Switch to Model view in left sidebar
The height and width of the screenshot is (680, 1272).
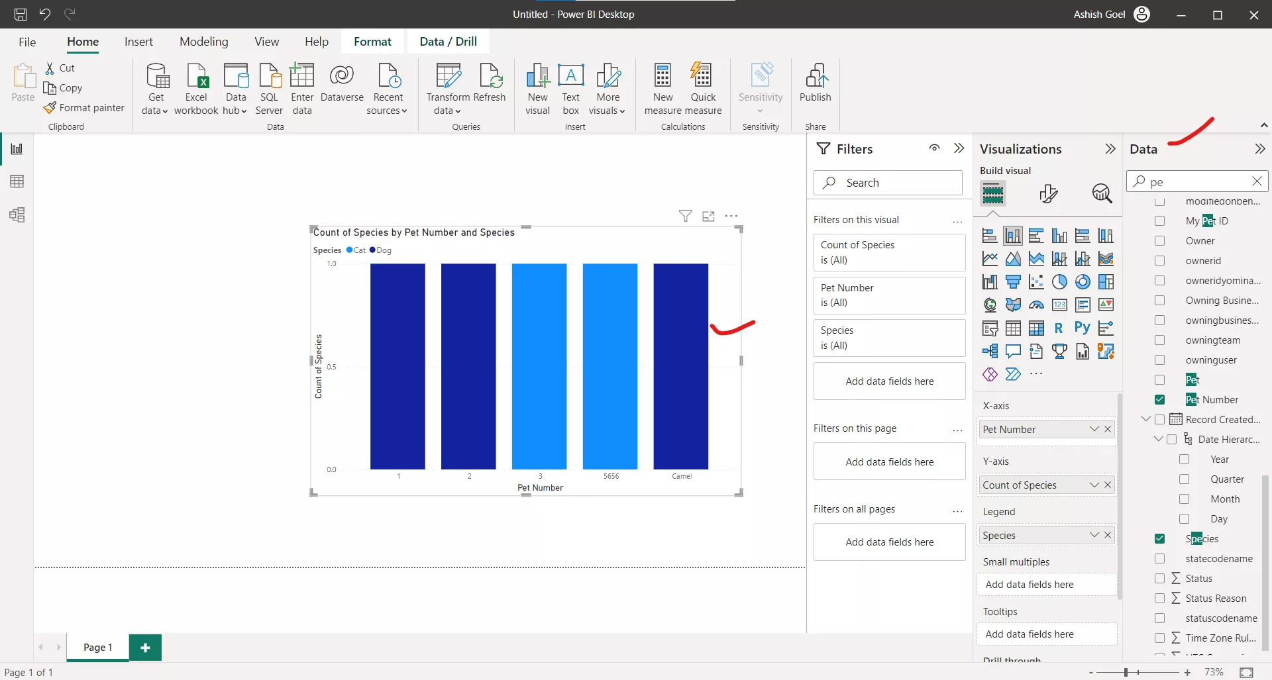(17, 215)
